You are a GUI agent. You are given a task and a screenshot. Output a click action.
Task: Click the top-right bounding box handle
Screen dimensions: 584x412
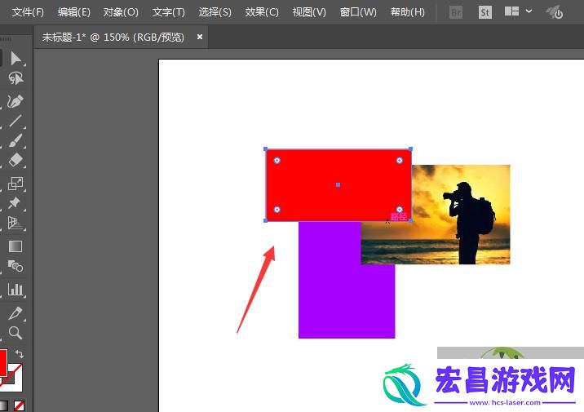pyautogui.click(x=410, y=149)
